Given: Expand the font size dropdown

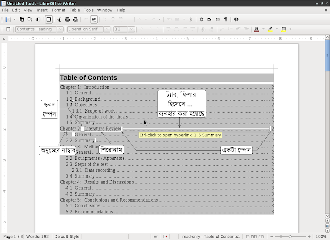Looking at the screenshot, I should pos(131,29).
